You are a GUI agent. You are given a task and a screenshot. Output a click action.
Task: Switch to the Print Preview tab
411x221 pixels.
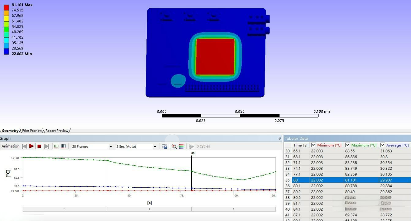click(x=32, y=131)
